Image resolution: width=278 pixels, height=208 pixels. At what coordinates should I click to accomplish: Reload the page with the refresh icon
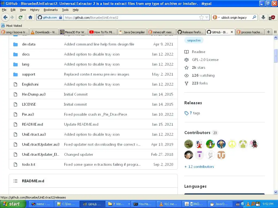point(21,17)
